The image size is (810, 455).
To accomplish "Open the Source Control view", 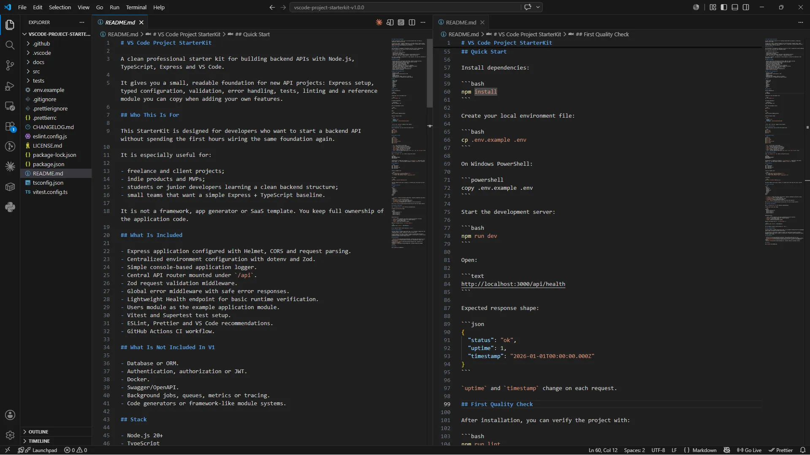I will [10, 65].
